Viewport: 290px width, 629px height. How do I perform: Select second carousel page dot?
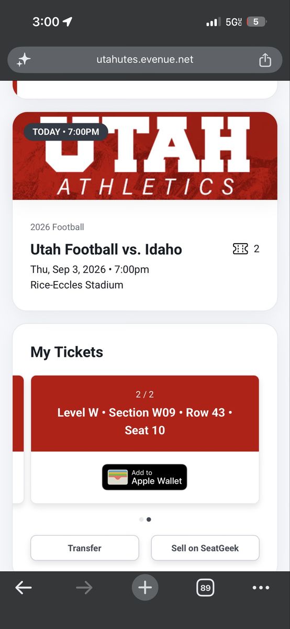pyautogui.click(x=149, y=519)
